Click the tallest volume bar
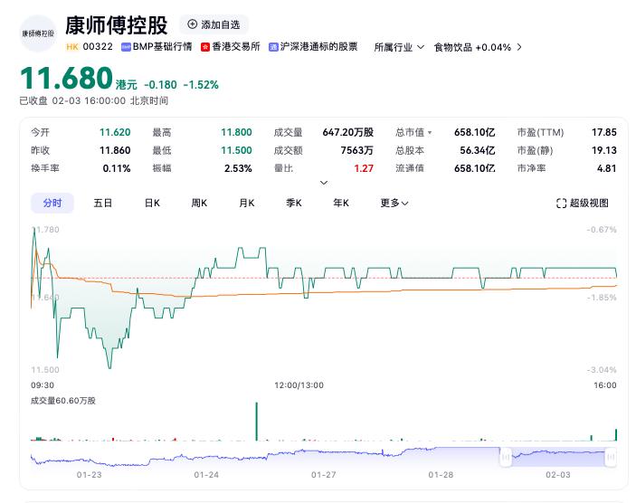636x503 pixels. (256, 421)
